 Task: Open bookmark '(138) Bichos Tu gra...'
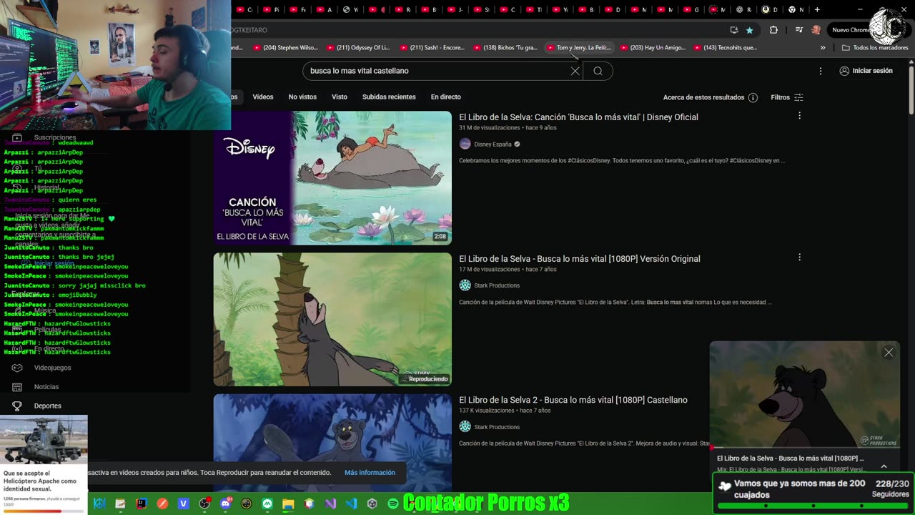click(x=505, y=48)
